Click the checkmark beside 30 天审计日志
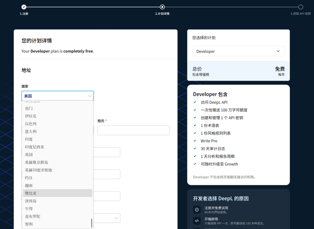 coord(195,148)
